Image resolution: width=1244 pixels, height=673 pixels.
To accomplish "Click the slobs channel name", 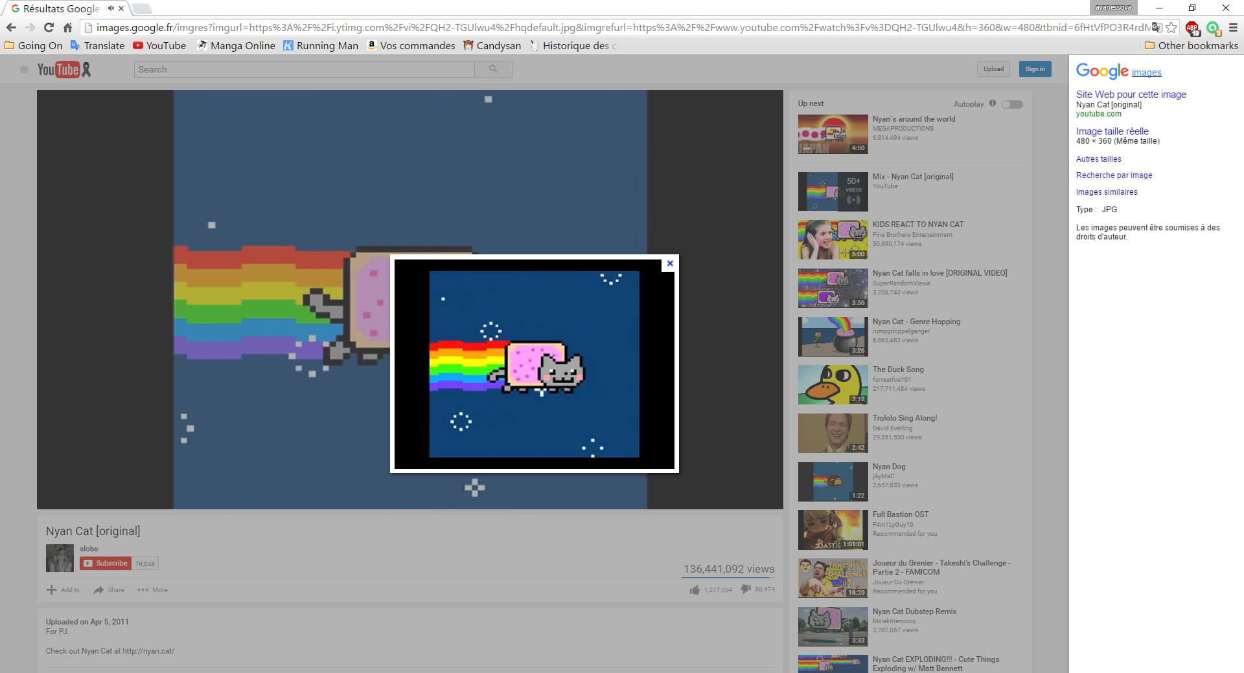I will click(89, 549).
